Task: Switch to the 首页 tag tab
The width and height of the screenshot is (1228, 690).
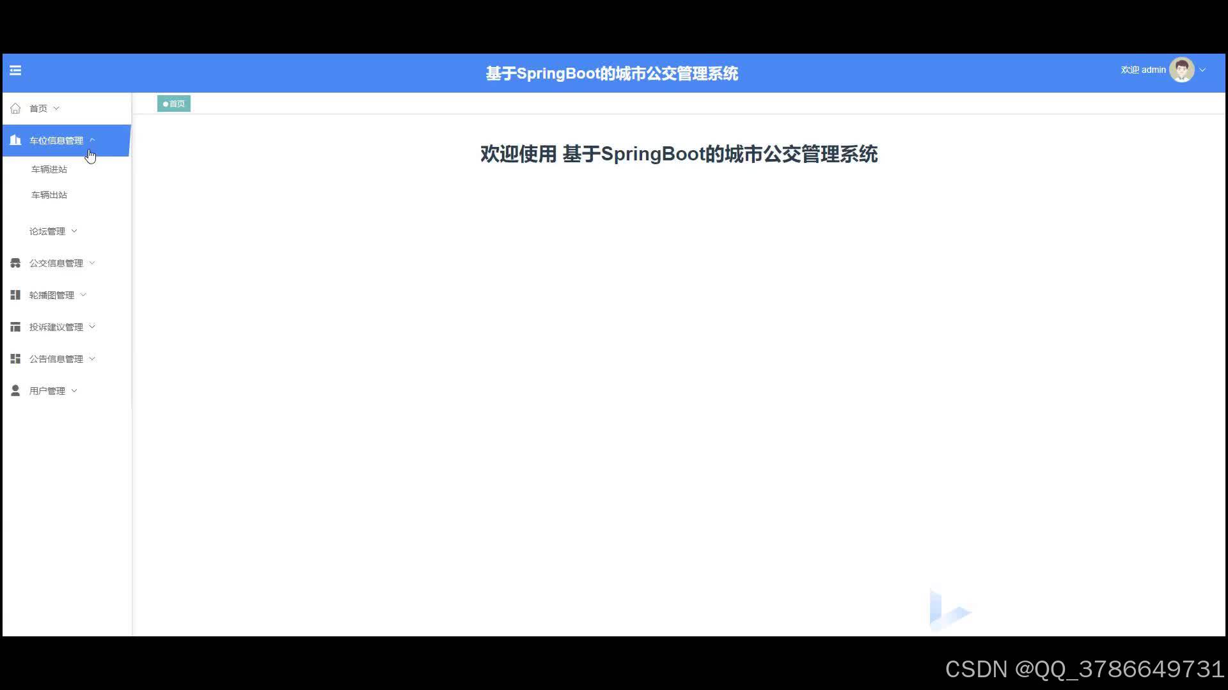Action: (174, 103)
